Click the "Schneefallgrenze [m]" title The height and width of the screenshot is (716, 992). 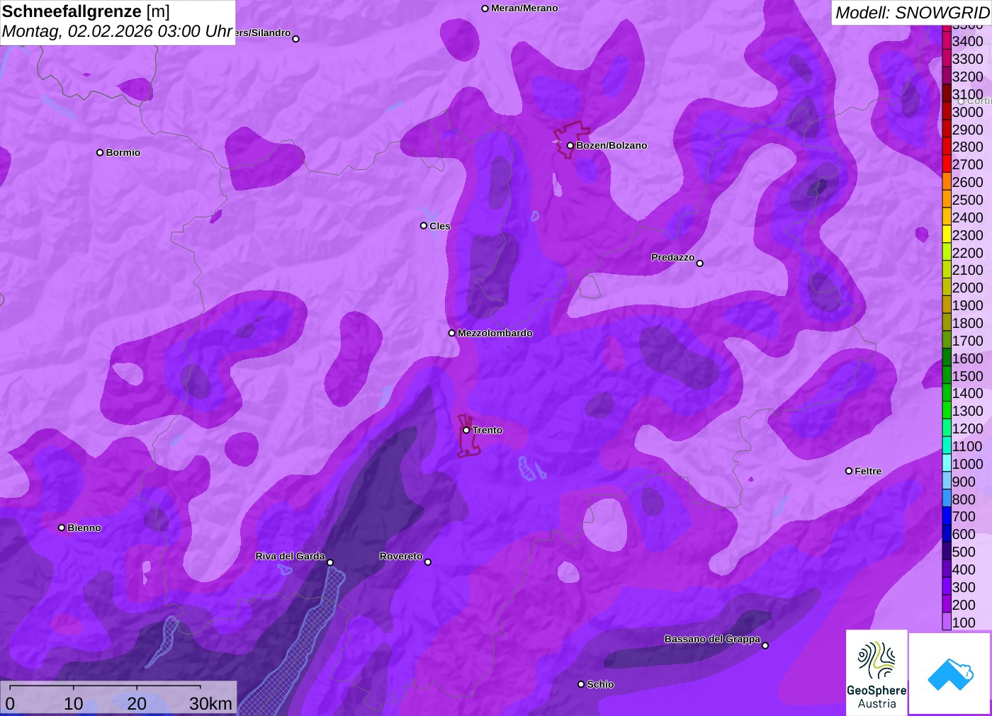coord(86,11)
